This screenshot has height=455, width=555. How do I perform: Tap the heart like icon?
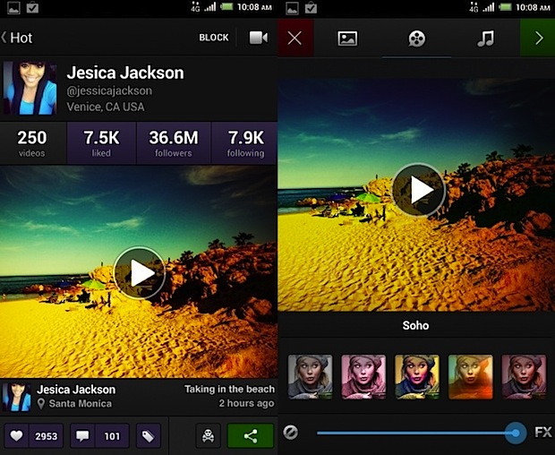(x=17, y=436)
